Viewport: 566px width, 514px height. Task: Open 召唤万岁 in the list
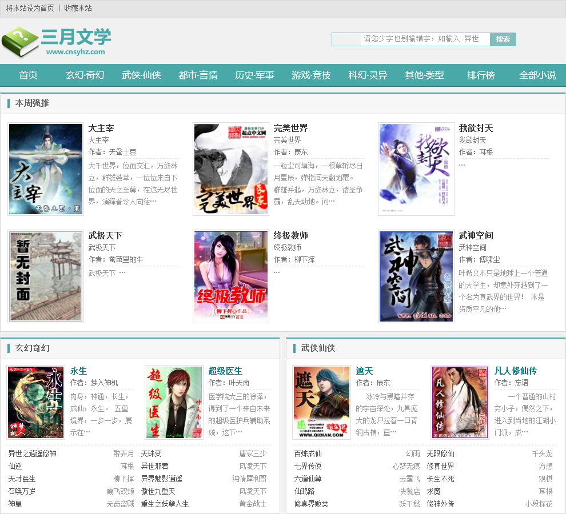(22, 491)
